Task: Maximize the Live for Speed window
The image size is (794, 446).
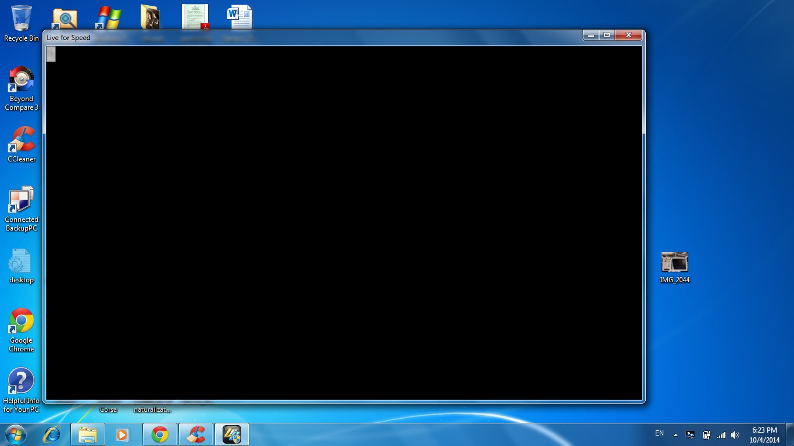Action: [x=607, y=35]
